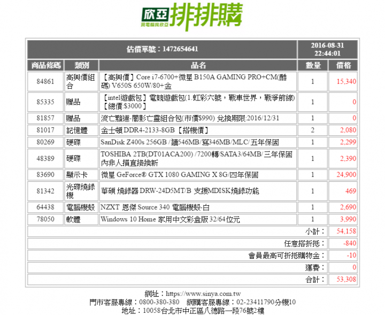Select barcode 84861

[x=45, y=81]
